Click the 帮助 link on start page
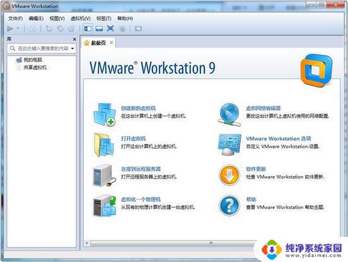 (251, 199)
